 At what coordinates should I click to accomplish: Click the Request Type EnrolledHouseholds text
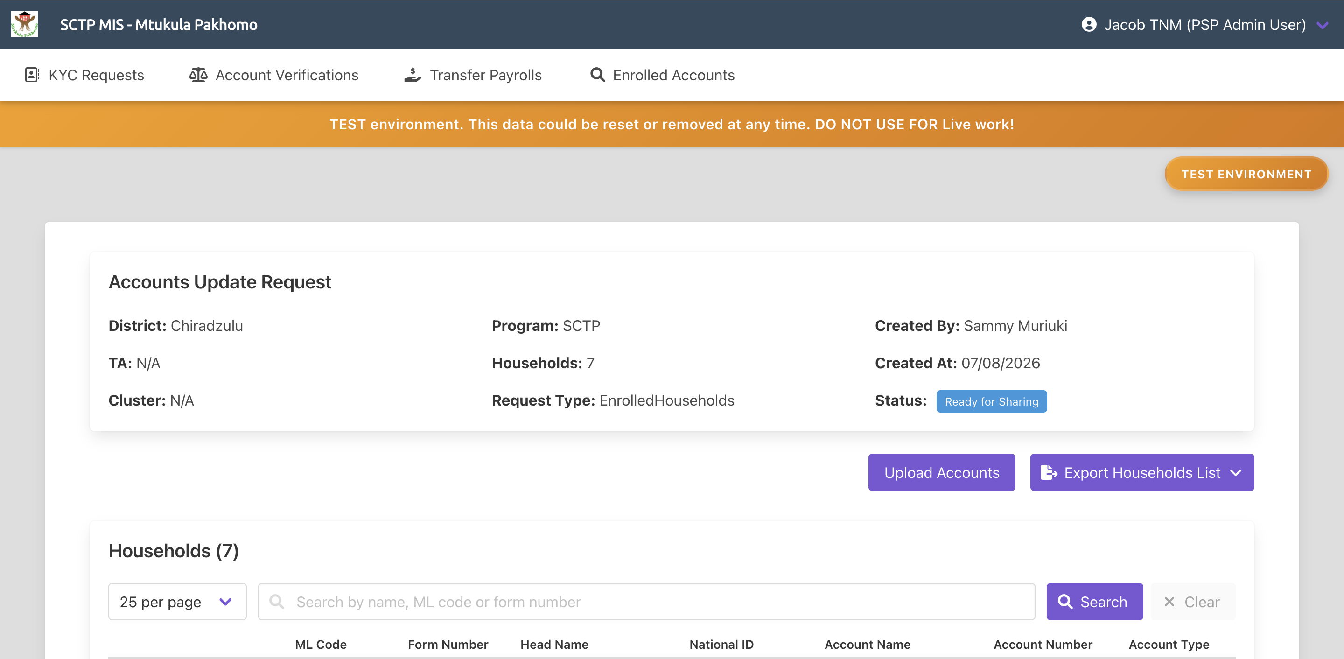point(613,400)
